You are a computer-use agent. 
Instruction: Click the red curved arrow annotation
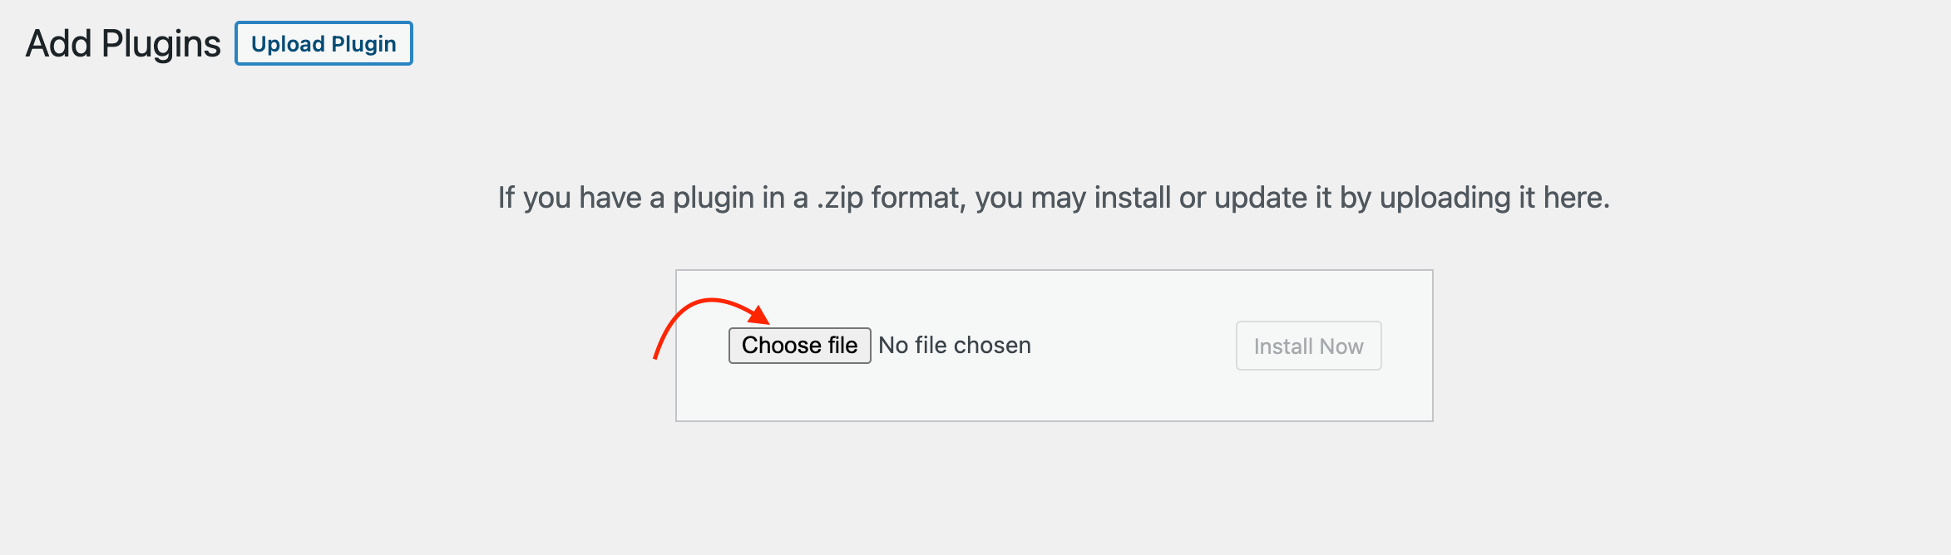711,327
